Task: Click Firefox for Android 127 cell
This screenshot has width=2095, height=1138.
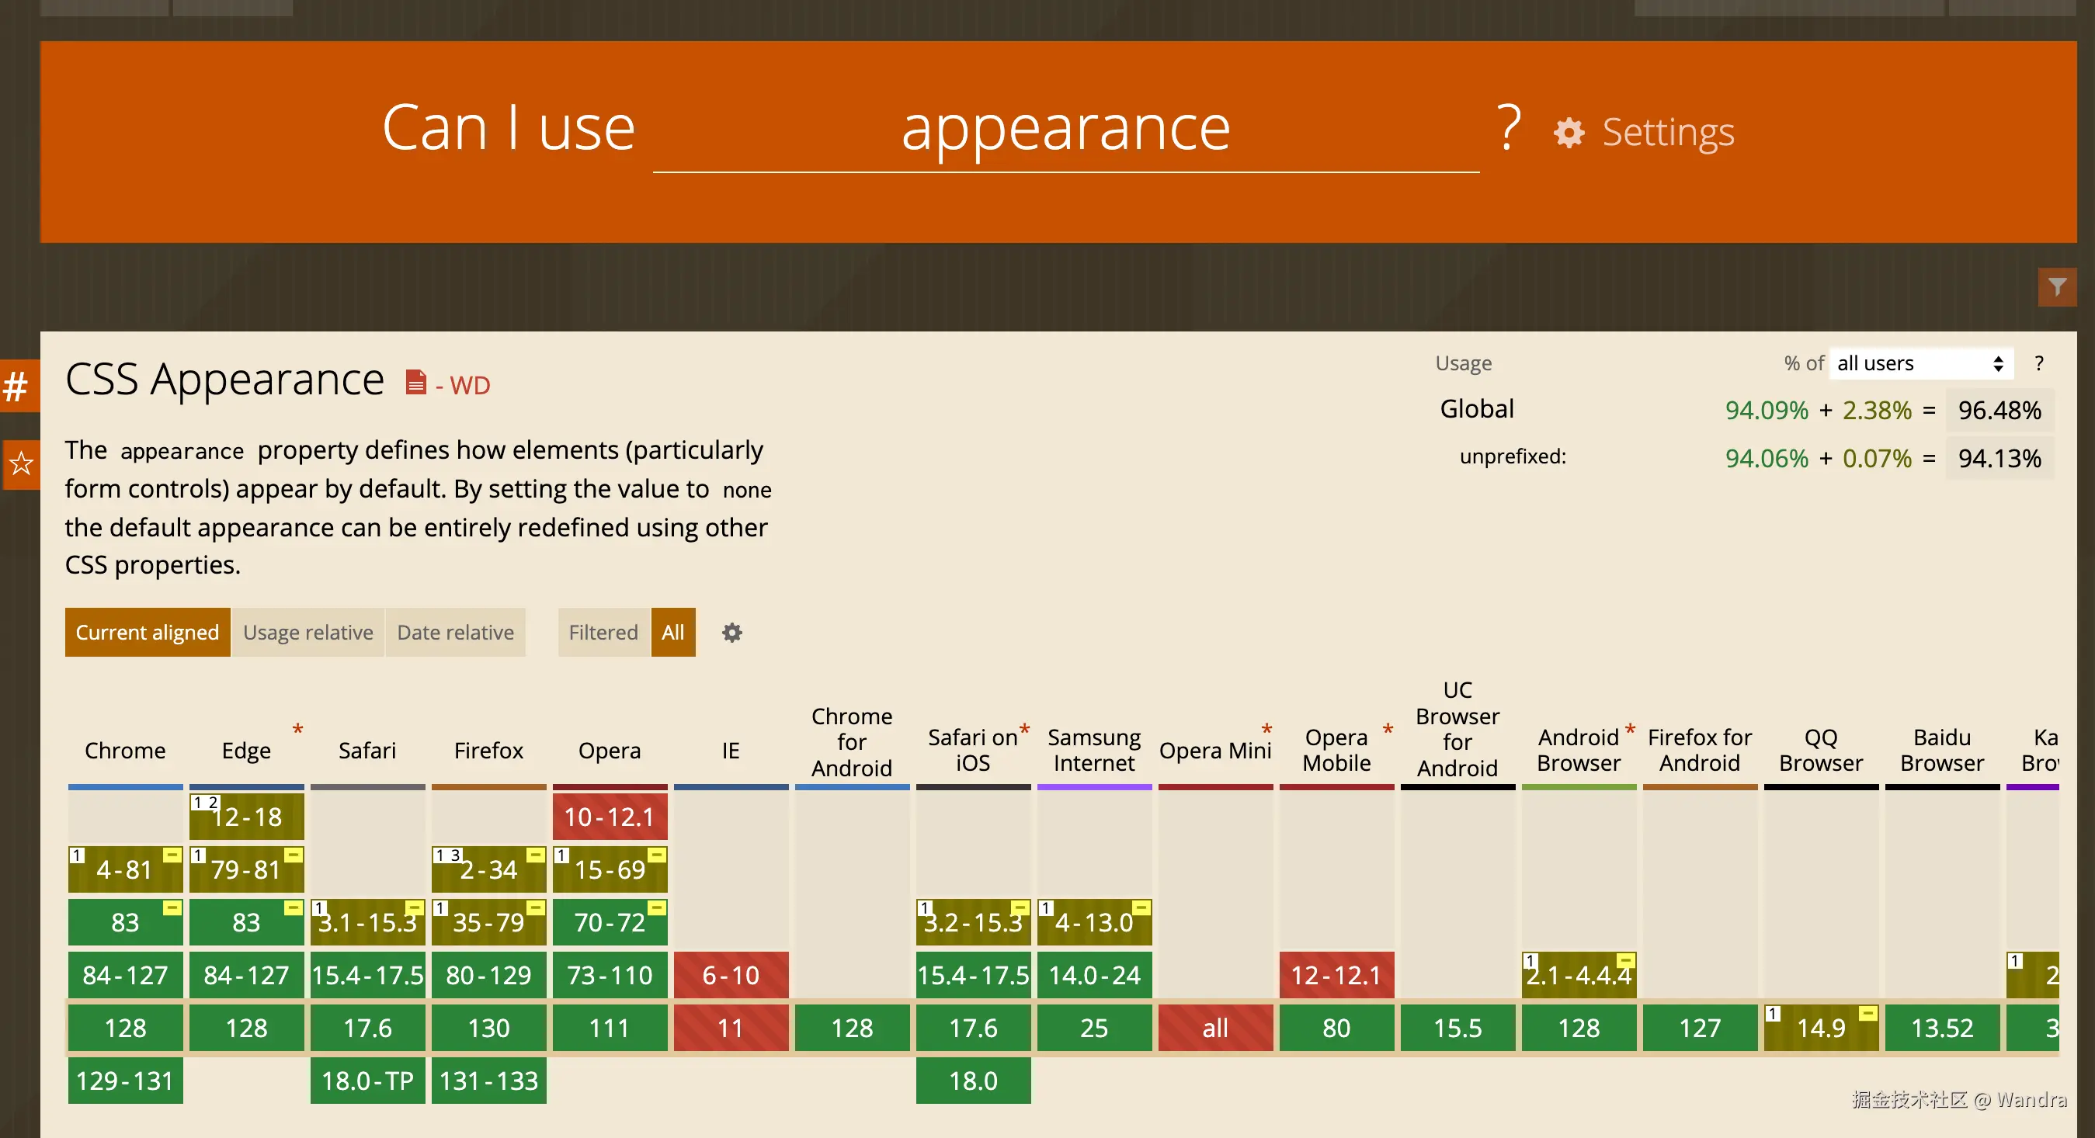Action: 1701,1028
